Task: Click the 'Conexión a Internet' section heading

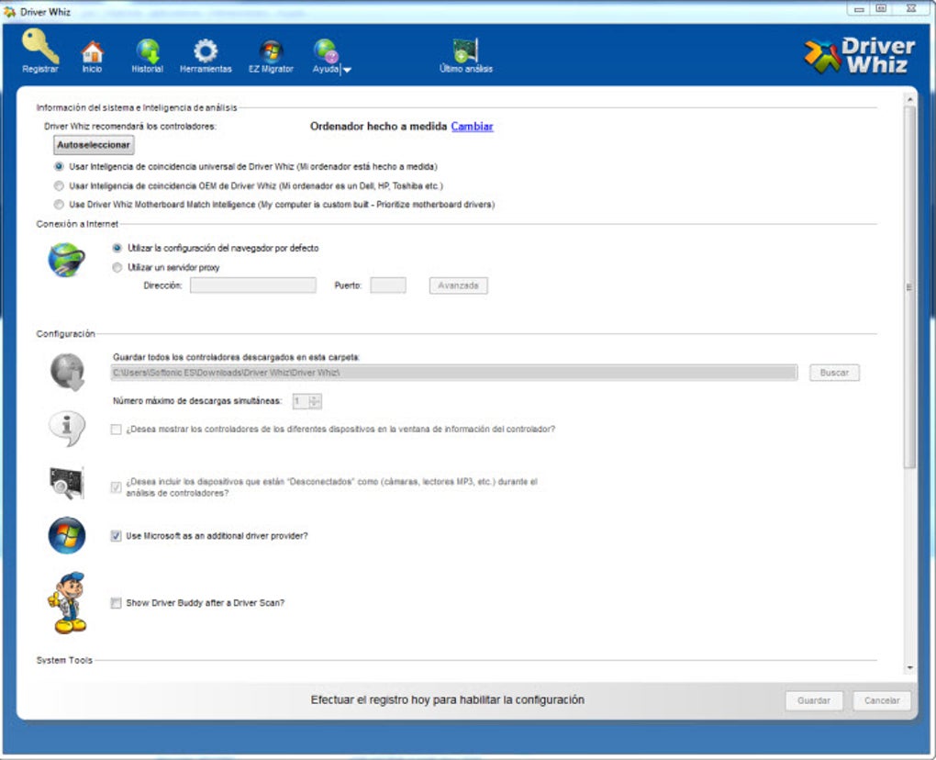Action: [x=77, y=224]
